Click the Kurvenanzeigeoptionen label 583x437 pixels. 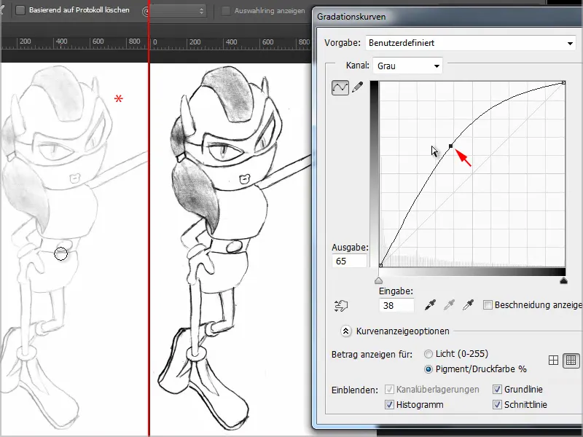click(403, 331)
